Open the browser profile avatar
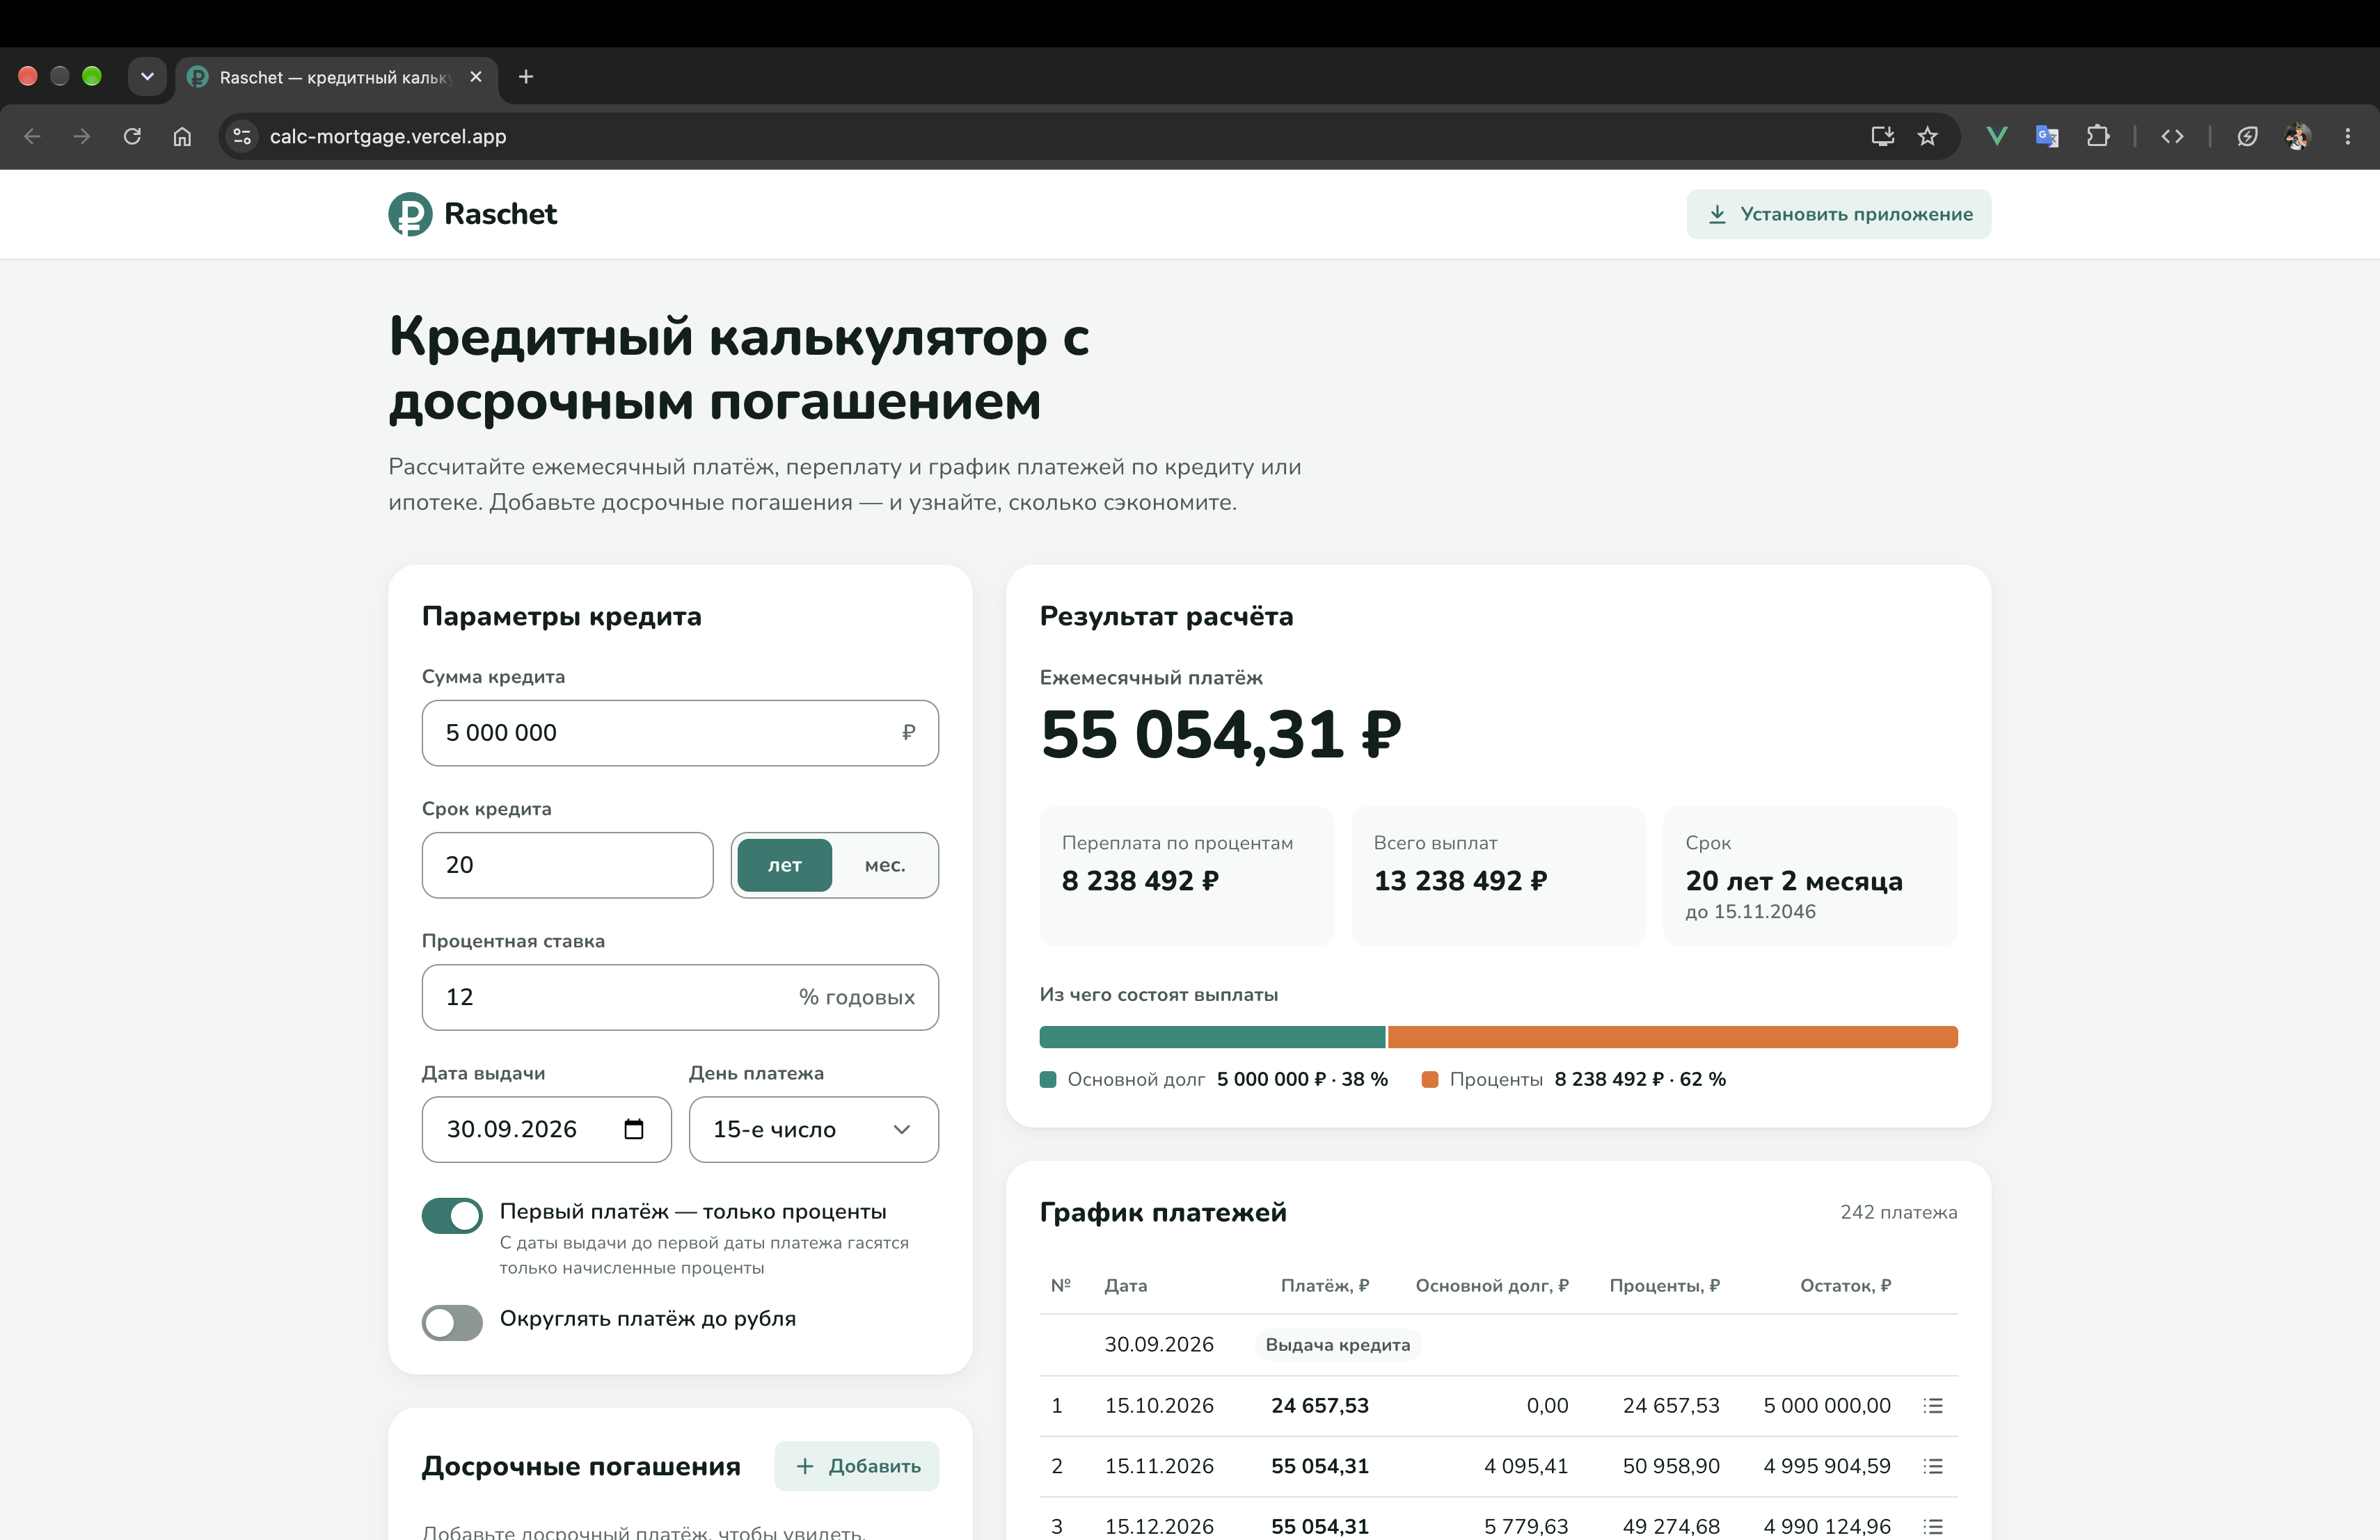 point(2297,136)
